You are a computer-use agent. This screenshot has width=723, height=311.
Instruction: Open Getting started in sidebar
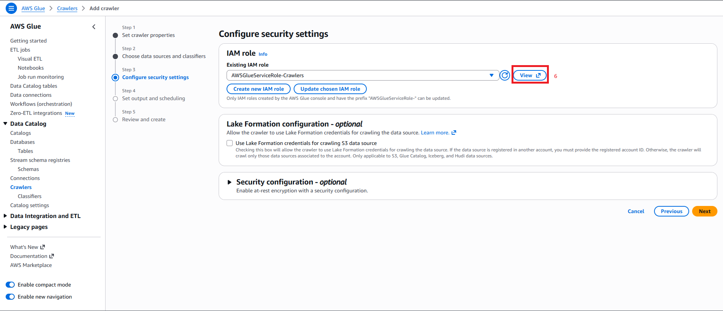(x=28, y=41)
